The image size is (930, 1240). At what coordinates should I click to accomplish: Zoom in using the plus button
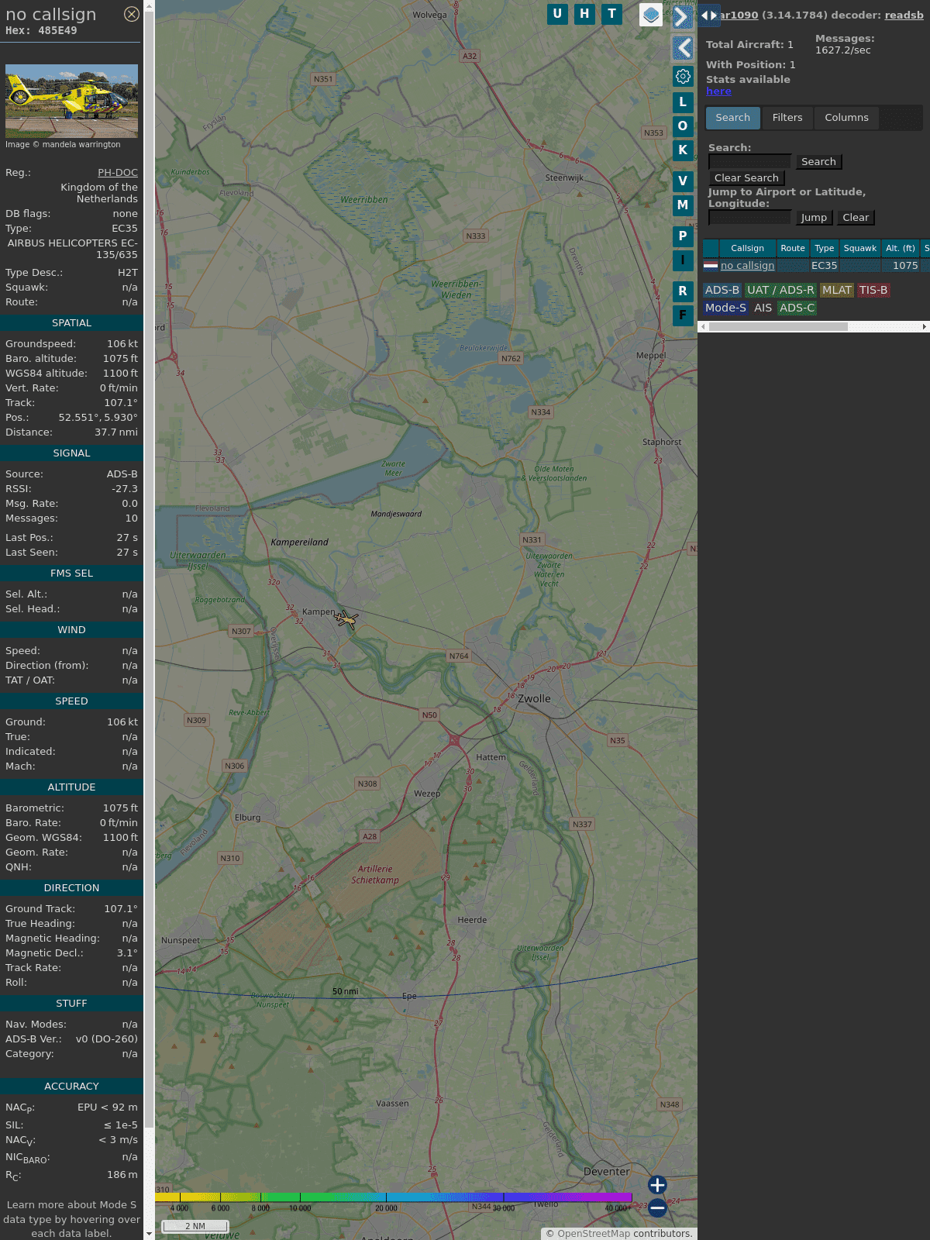click(657, 1185)
